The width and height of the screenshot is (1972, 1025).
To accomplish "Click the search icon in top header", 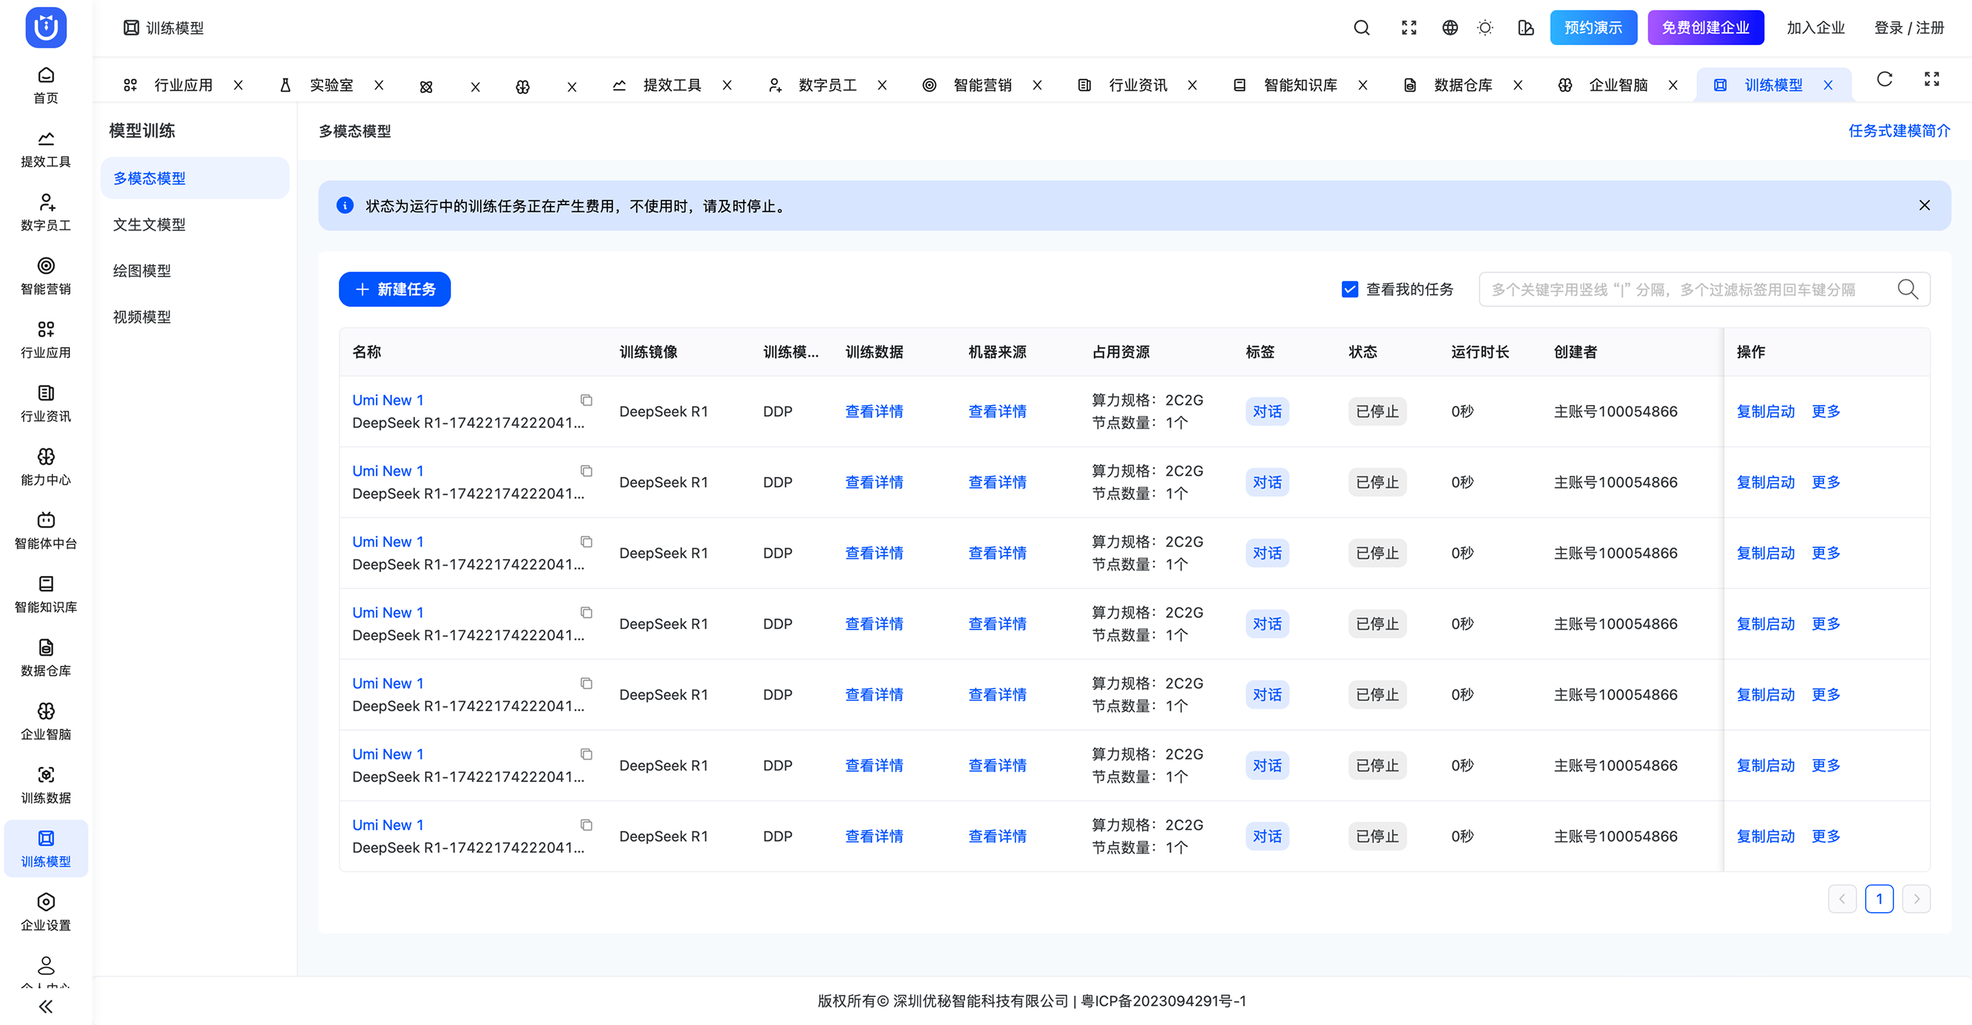I will [x=1361, y=28].
